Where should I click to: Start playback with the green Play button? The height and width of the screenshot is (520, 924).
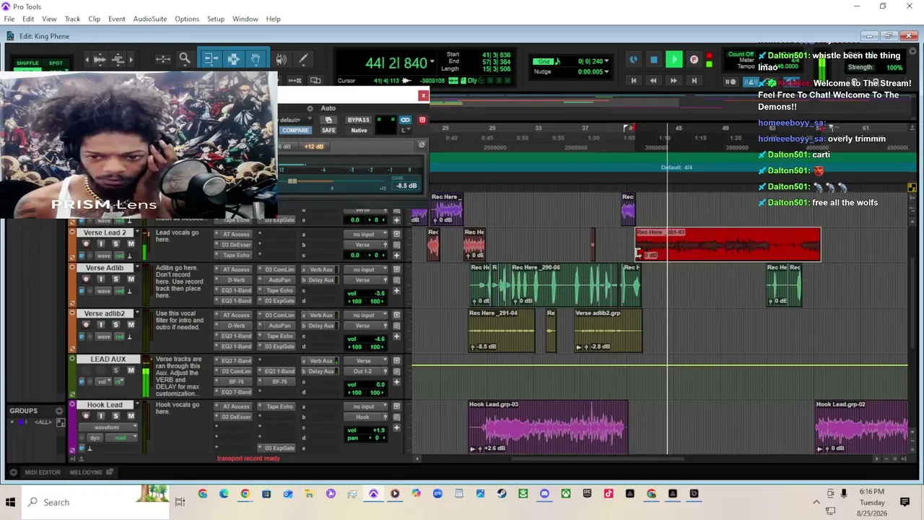674,60
